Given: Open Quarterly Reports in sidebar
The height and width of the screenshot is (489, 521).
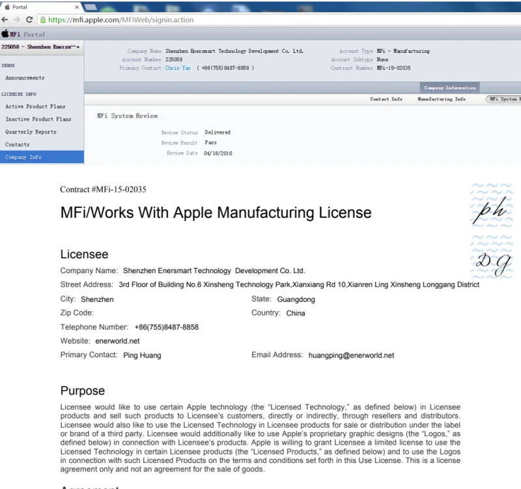Looking at the screenshot, I should [31, 132].
